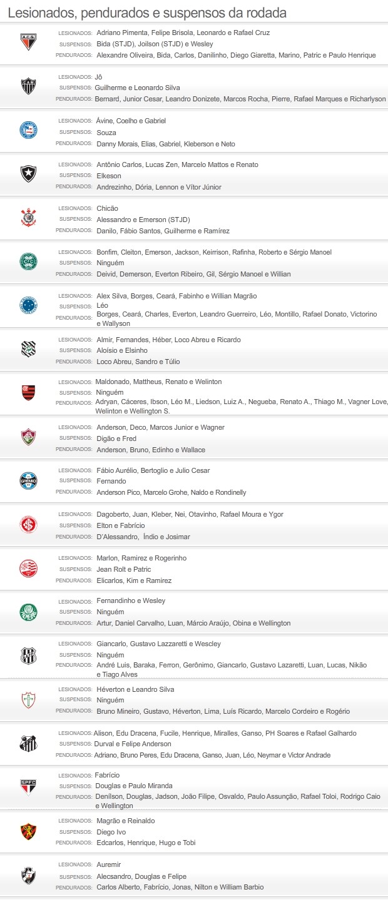Click the Palmeiras green badge

click(x=29, y=612)
